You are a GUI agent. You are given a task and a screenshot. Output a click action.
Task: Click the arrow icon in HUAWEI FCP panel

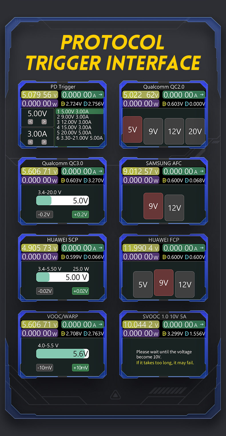(202, 248)
